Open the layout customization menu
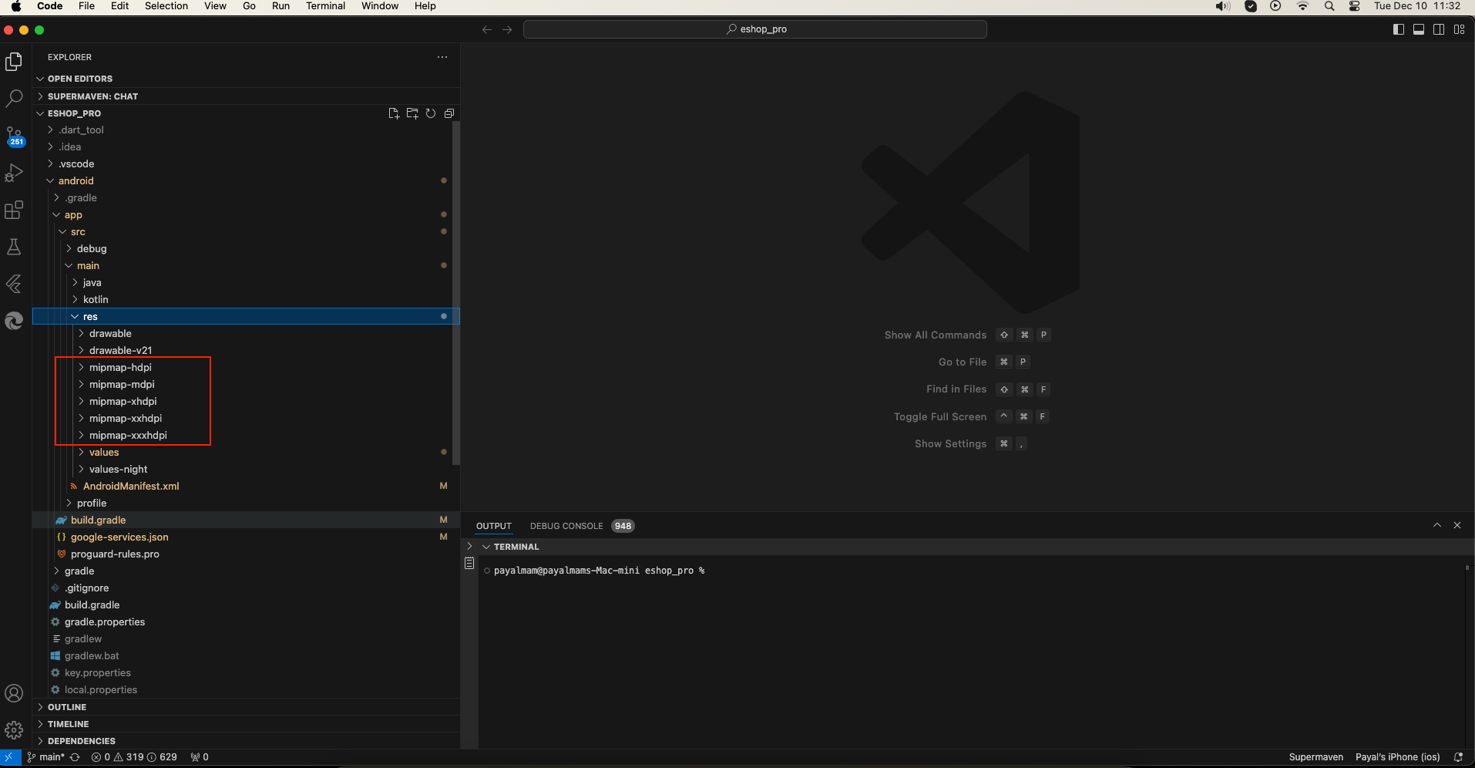 click(1459, 29)
